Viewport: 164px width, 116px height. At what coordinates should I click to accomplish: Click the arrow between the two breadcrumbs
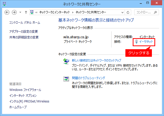pyautogui.click(x=73, y=13)
